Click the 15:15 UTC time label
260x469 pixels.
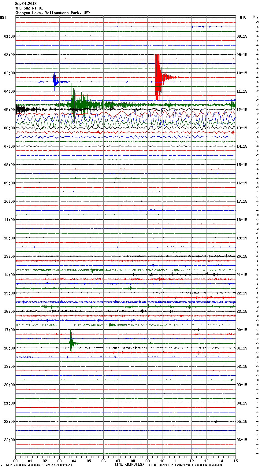[242, 165]
